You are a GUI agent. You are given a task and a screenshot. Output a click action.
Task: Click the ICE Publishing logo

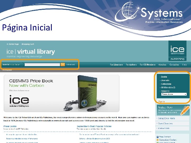[x=177, y=51]
